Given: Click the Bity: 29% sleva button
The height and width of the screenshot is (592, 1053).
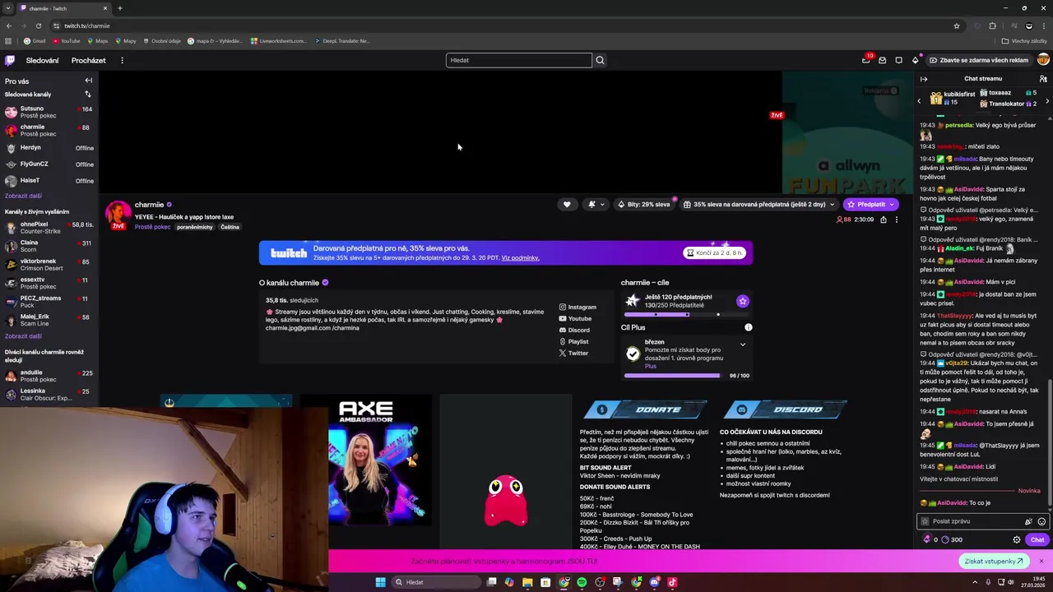Looking at the screenshot, I should point(643,205).
